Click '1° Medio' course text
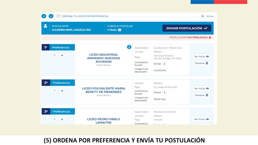This screenshot has width=258, height=145. click(x=112, y=30)
